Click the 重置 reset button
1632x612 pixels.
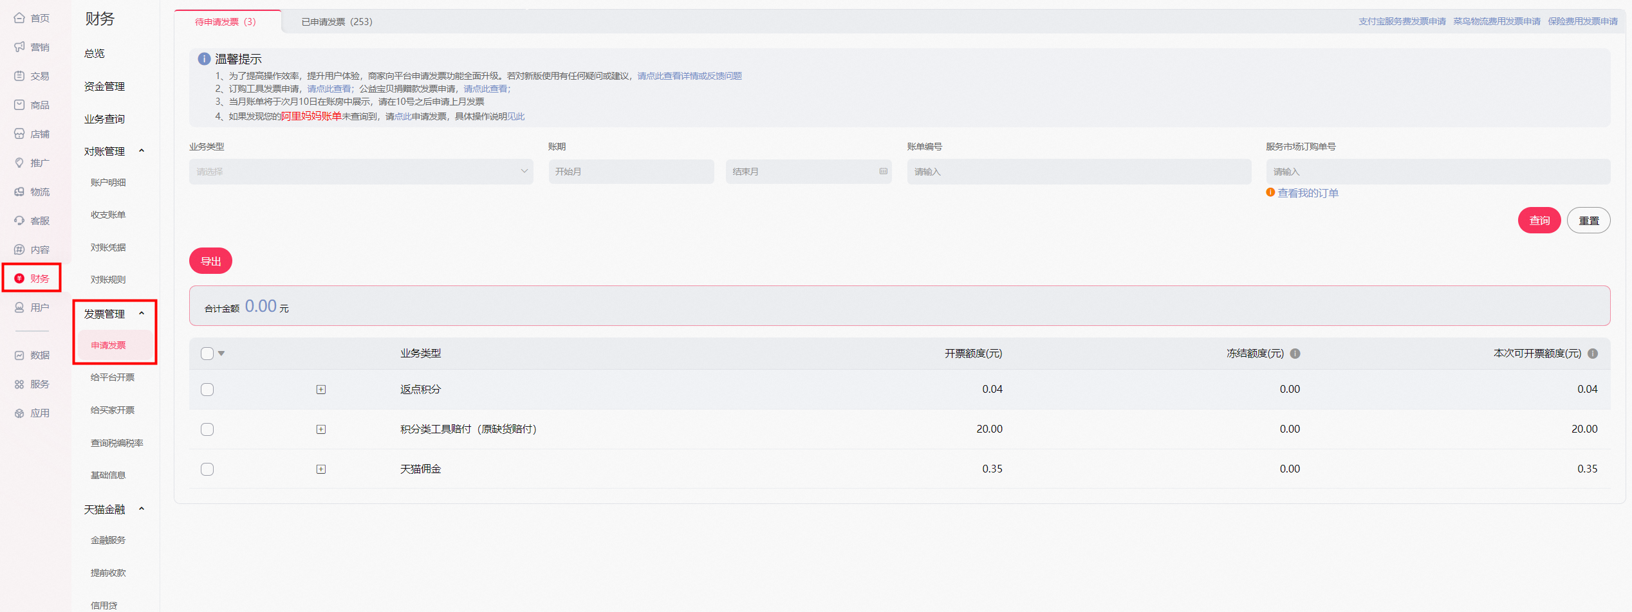[x=1589, y=221]
